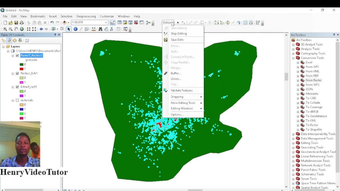Expand the 3D Analyst Tools toolbox

click(293, 45)
